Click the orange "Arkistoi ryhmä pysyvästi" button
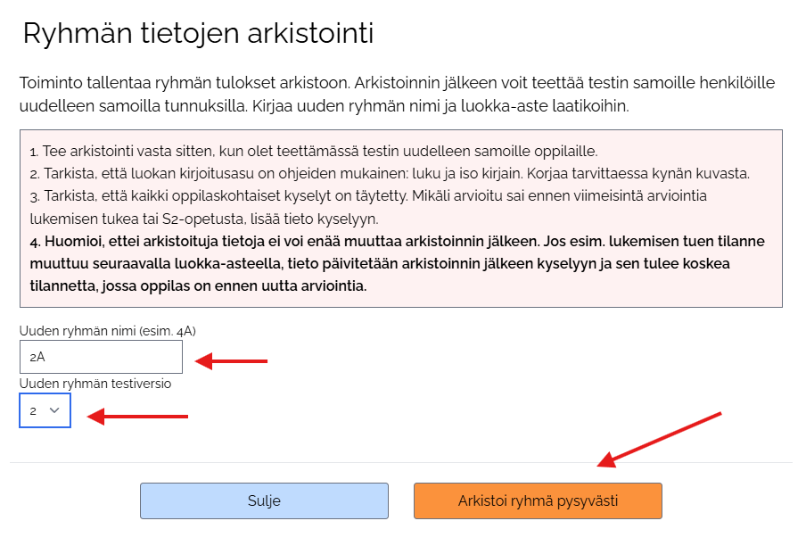 coord(538,500)
